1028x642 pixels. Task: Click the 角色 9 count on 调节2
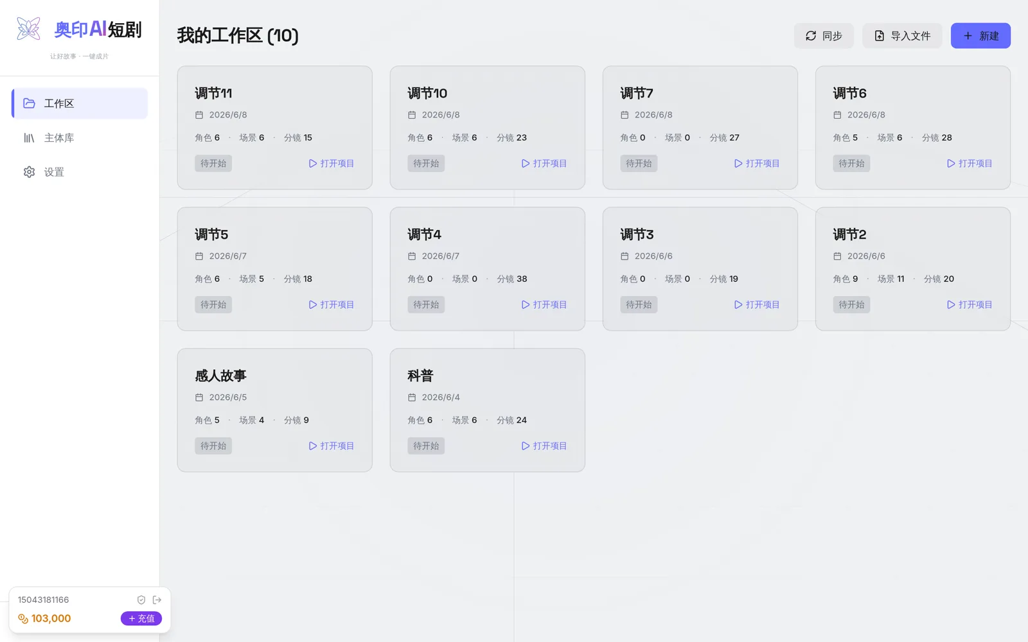[x=846, y=279]
